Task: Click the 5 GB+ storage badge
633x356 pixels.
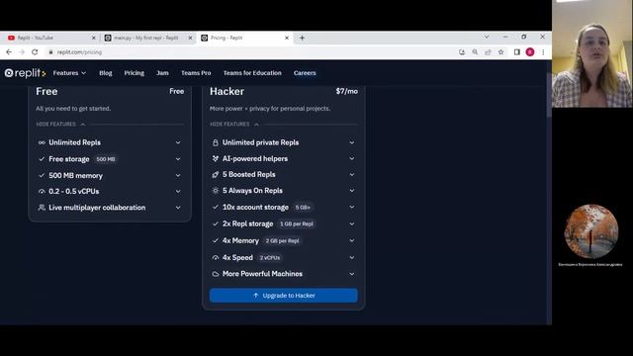Action: tap(303, 208)
